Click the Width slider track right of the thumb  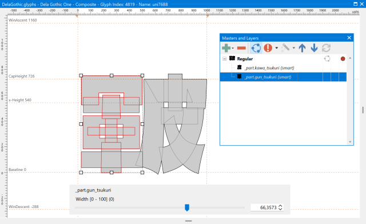(x=217, y=207)
